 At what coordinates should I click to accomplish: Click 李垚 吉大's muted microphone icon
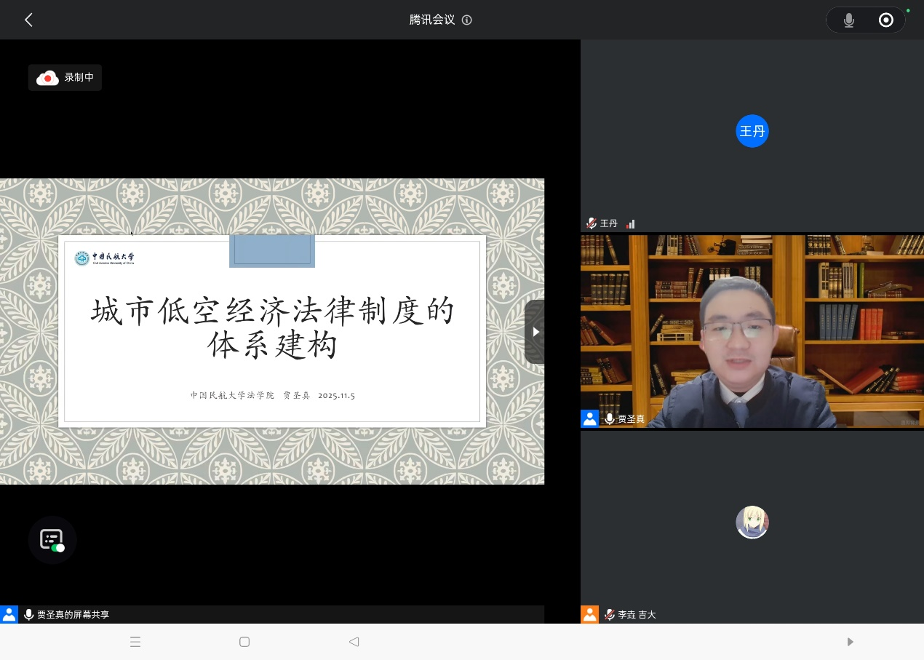pos(610,615)
